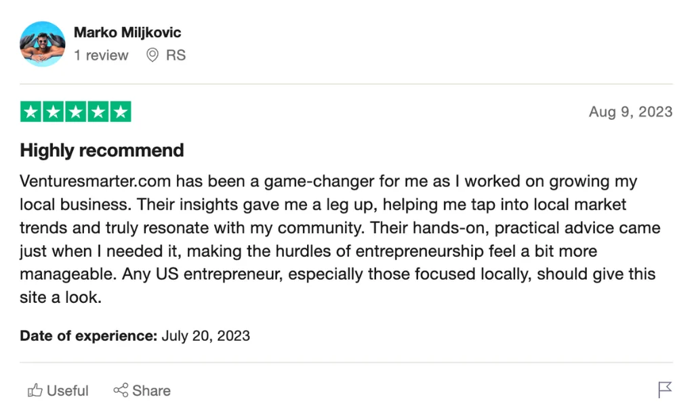694x420 pixels.
Task: Open the Marko Miljkovic reviewer name link
Action: point(127,33)
